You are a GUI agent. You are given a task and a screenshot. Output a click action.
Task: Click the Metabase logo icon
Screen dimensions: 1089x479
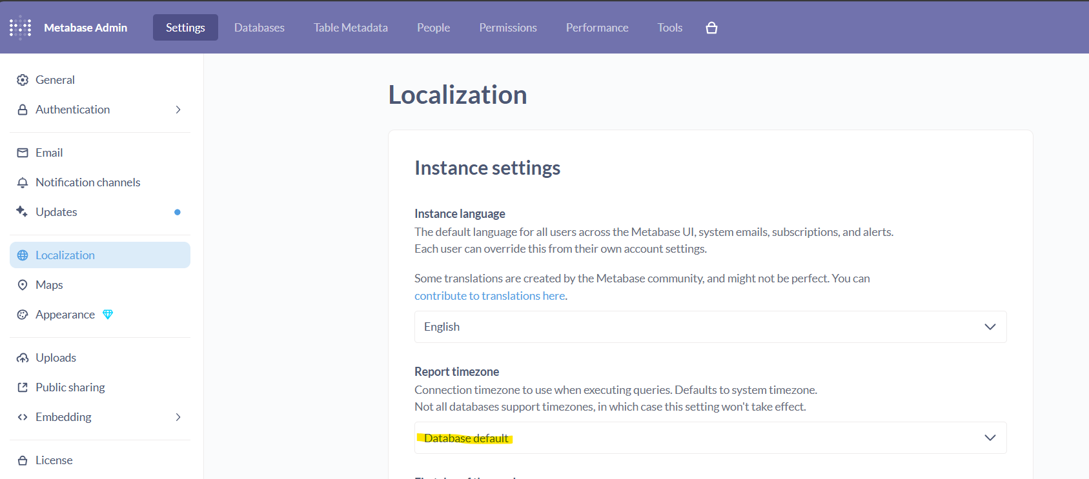(x=20, y=27)
